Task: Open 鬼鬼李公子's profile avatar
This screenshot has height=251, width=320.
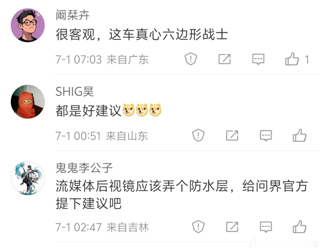Action: [28, 178]
